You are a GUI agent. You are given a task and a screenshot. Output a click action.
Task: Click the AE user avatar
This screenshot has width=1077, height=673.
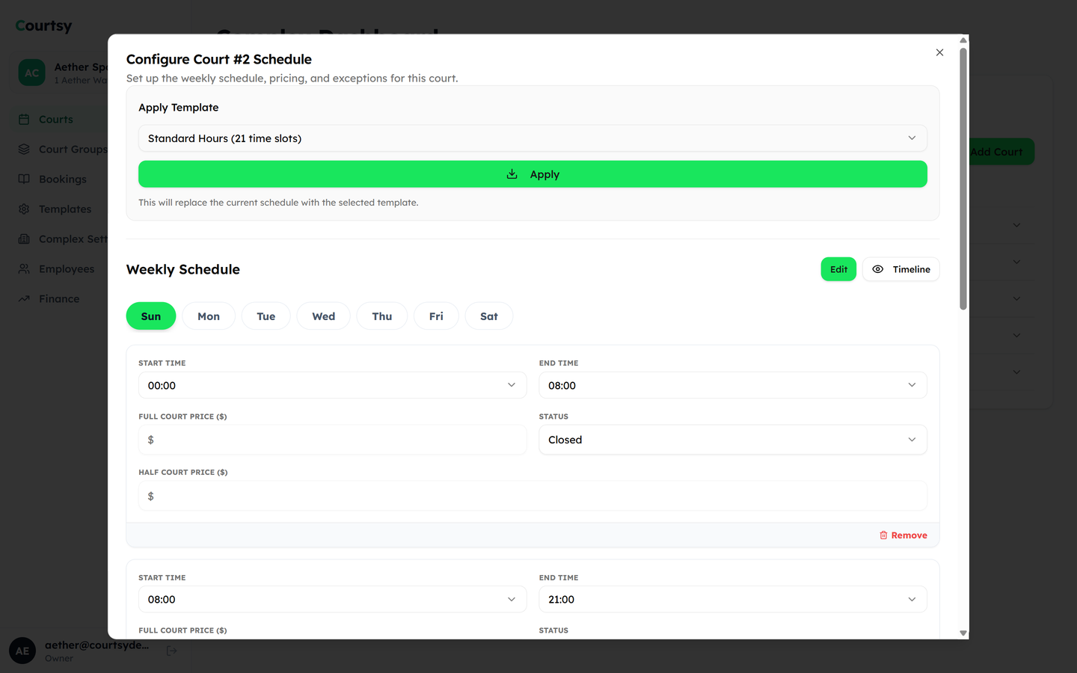point(22,651)
